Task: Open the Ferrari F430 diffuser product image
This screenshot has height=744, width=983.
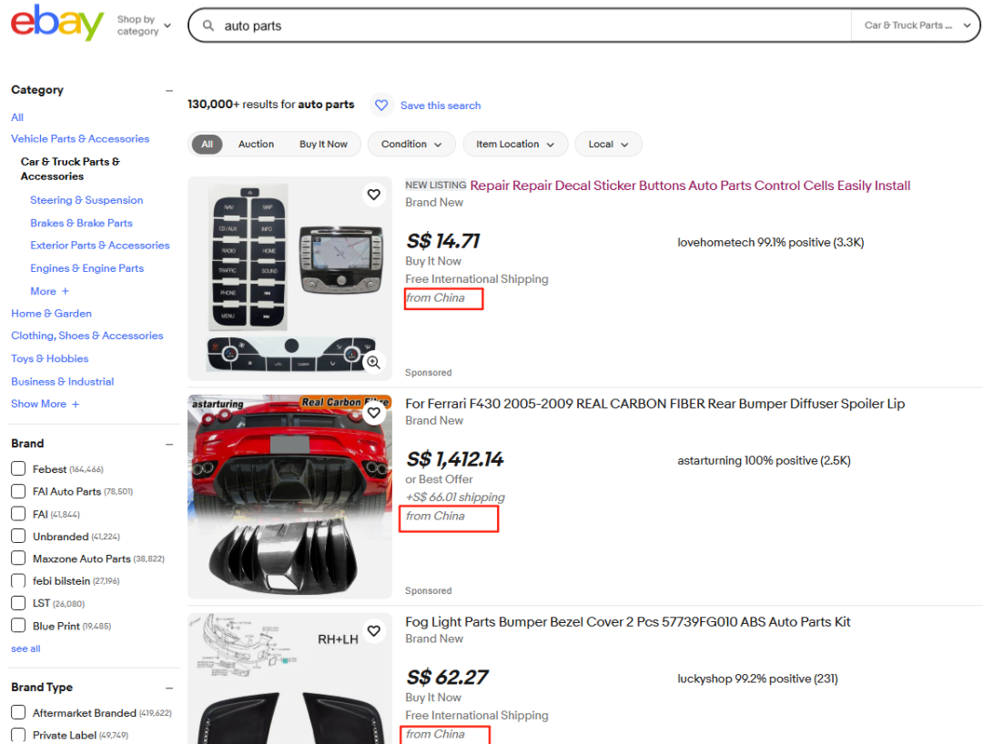Action: point(289,497)
